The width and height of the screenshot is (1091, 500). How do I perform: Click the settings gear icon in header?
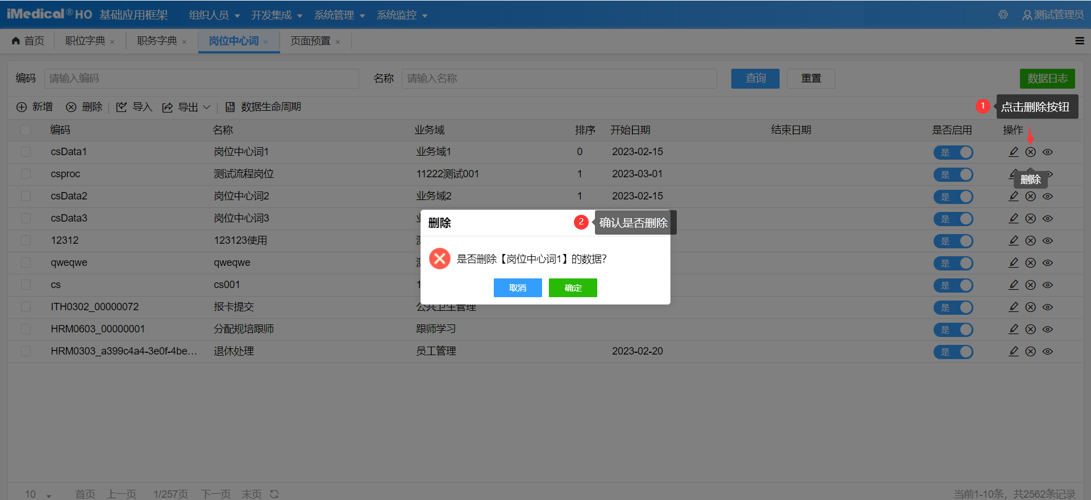tap(1003, 15)
